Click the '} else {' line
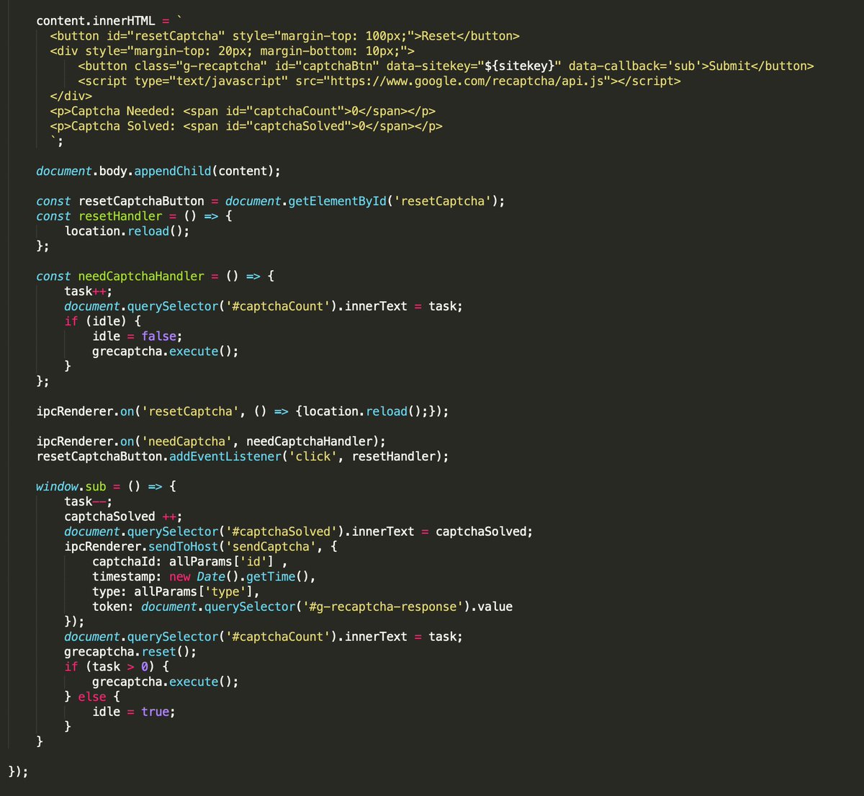864x796 pixels. (x=92, y=697)
